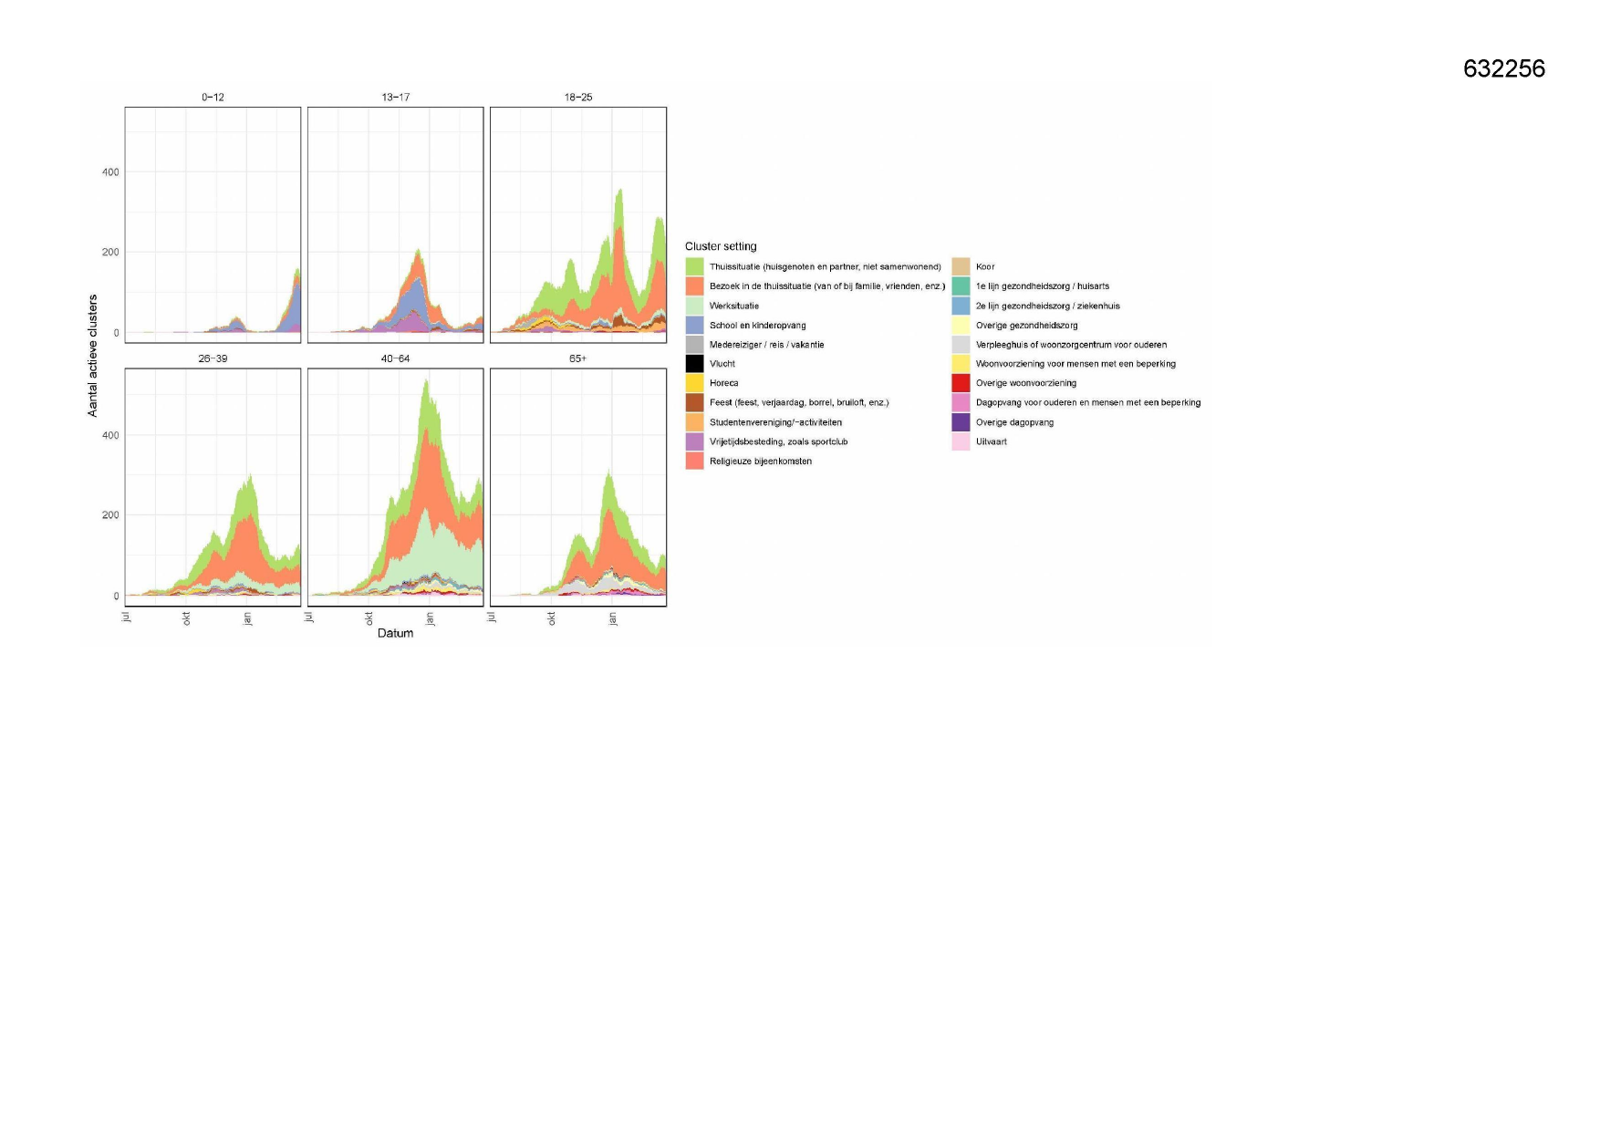Click the blue School en kinderopvang swatch
1600x1132 pixels.
click(694, 325)
